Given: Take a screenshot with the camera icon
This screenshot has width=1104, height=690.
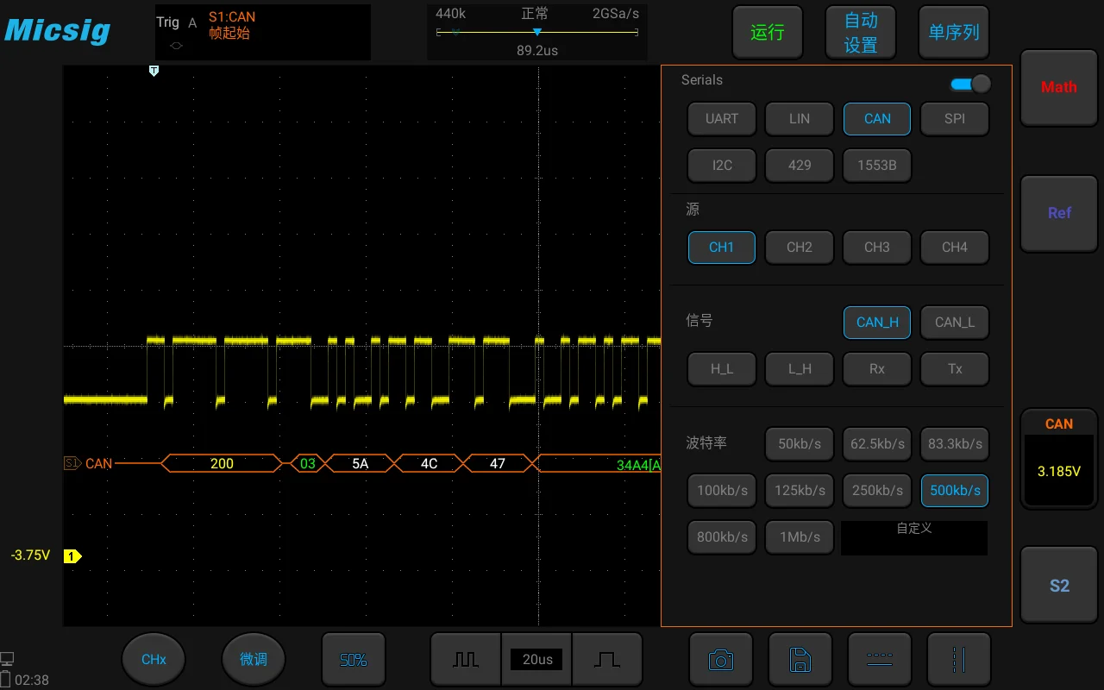Looking at the screenshot, I should (x=720, y=659).
